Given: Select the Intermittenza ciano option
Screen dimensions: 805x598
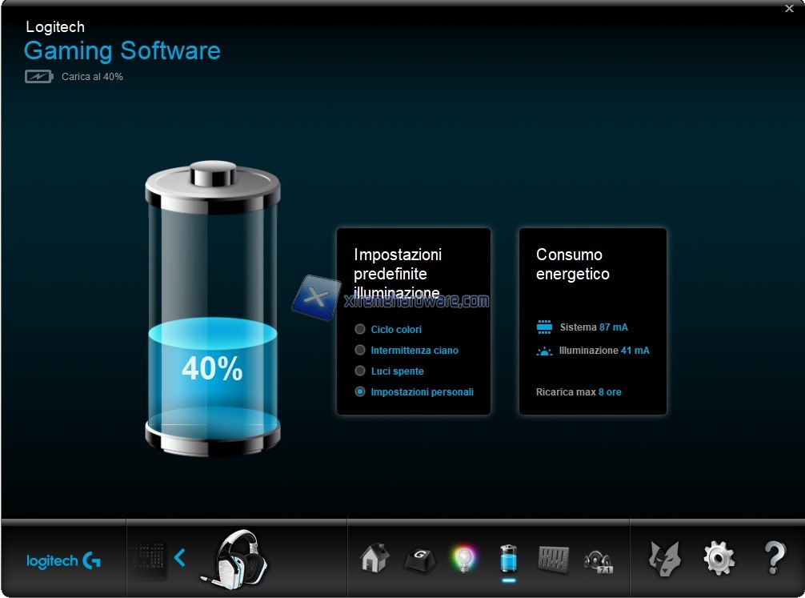Looking at the screenshot, I should tap(360, 350).
